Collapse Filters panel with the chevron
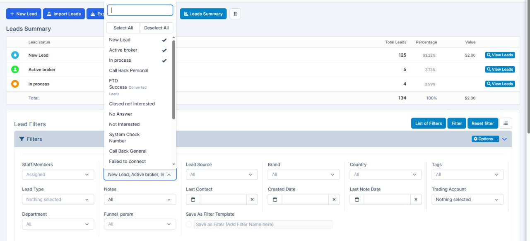The image size is (530, 241). pyautogui.click(x=504, y=139)
